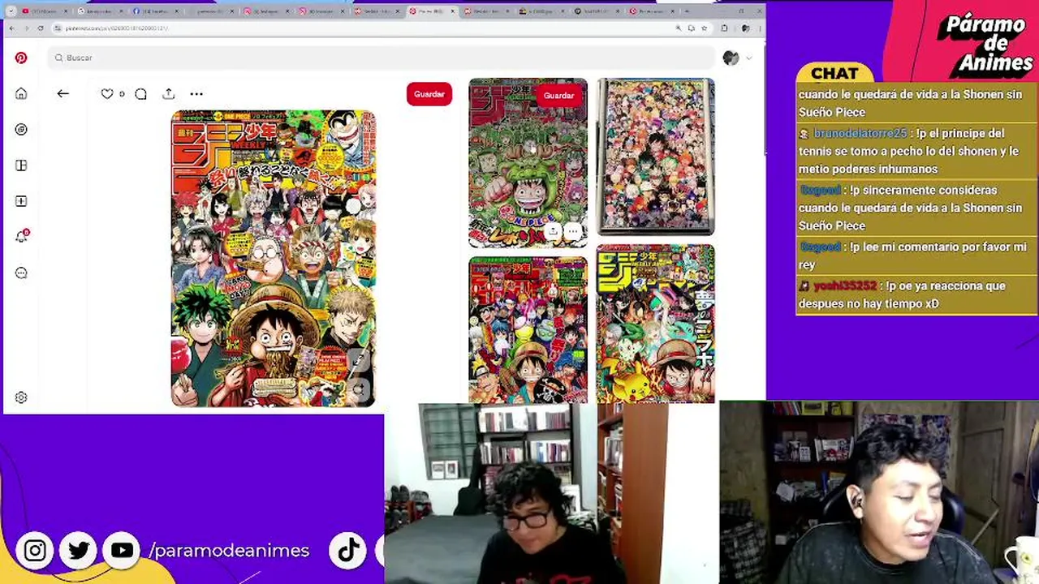Open the main Shonen Jump cover image

coord(274,259)
